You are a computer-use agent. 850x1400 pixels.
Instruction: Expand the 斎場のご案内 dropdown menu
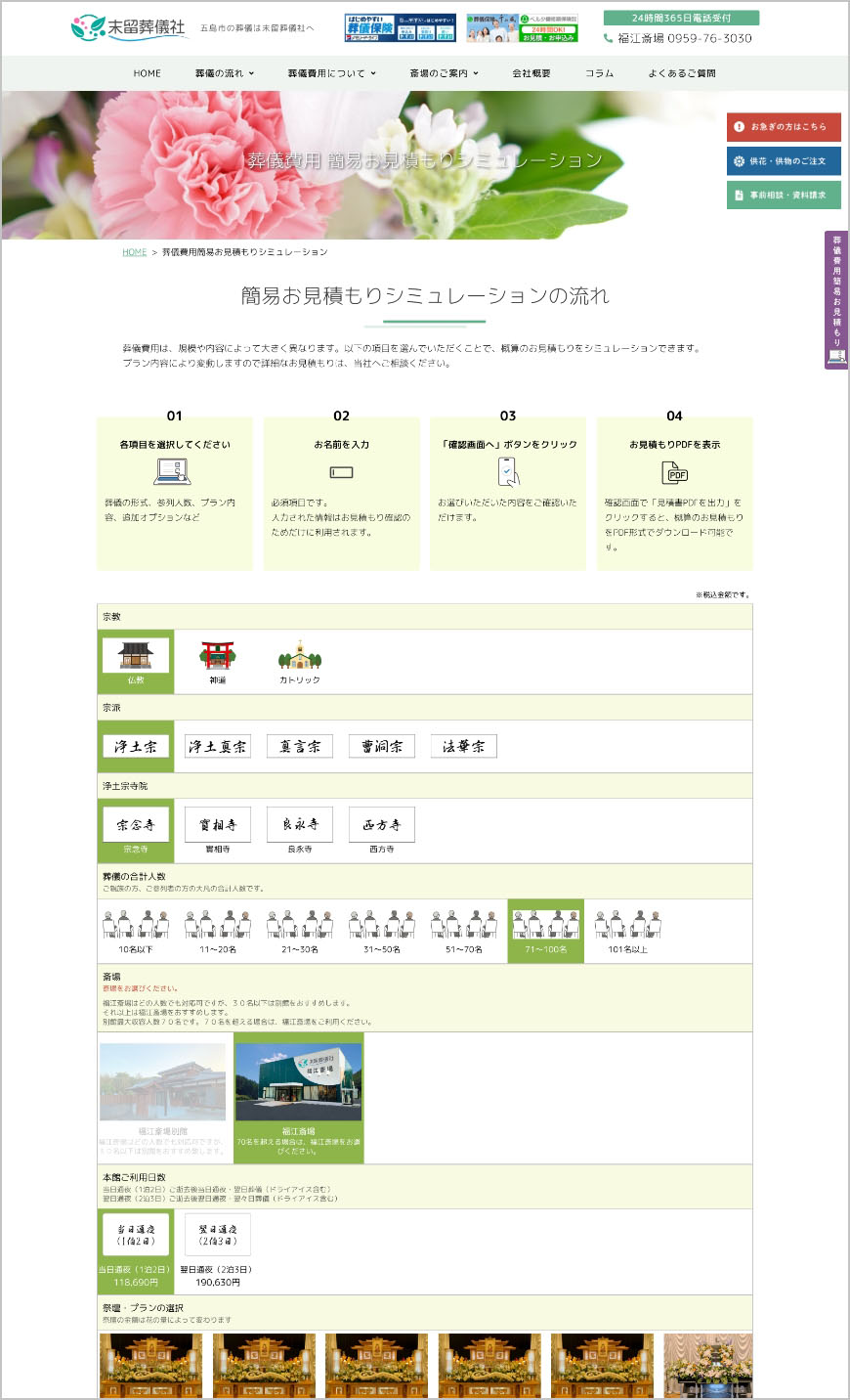coord(442,72)
